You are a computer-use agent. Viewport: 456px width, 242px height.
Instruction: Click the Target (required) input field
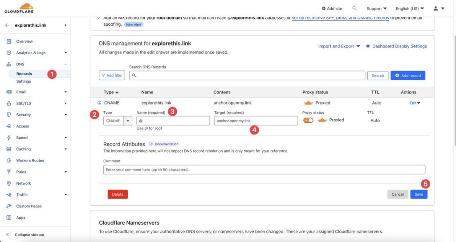tap(256, 121)
